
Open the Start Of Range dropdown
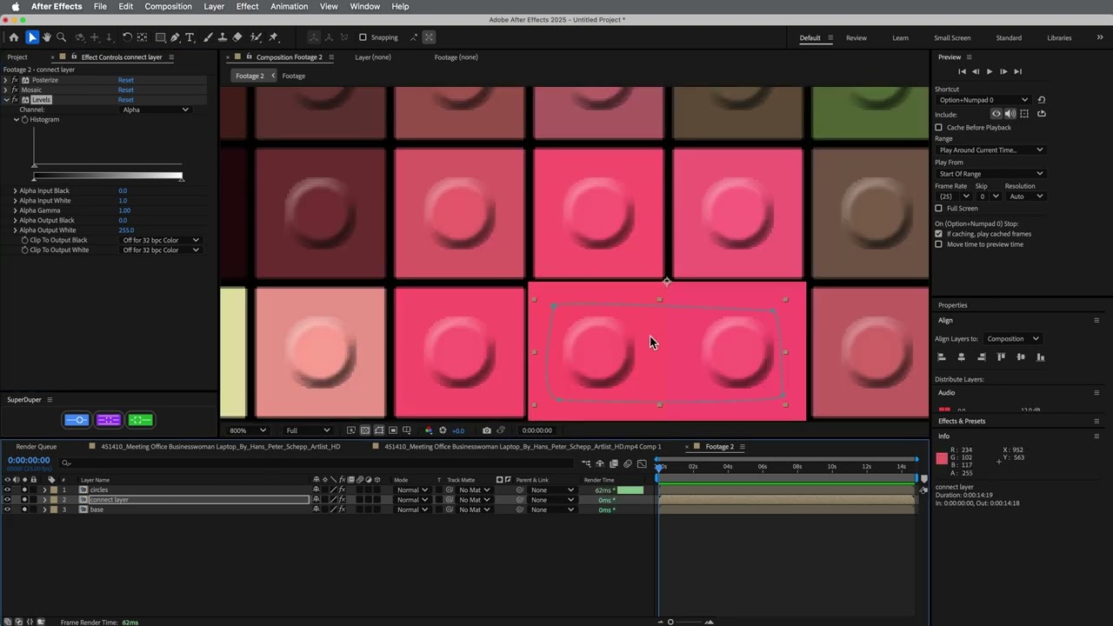tap(990, 174)
